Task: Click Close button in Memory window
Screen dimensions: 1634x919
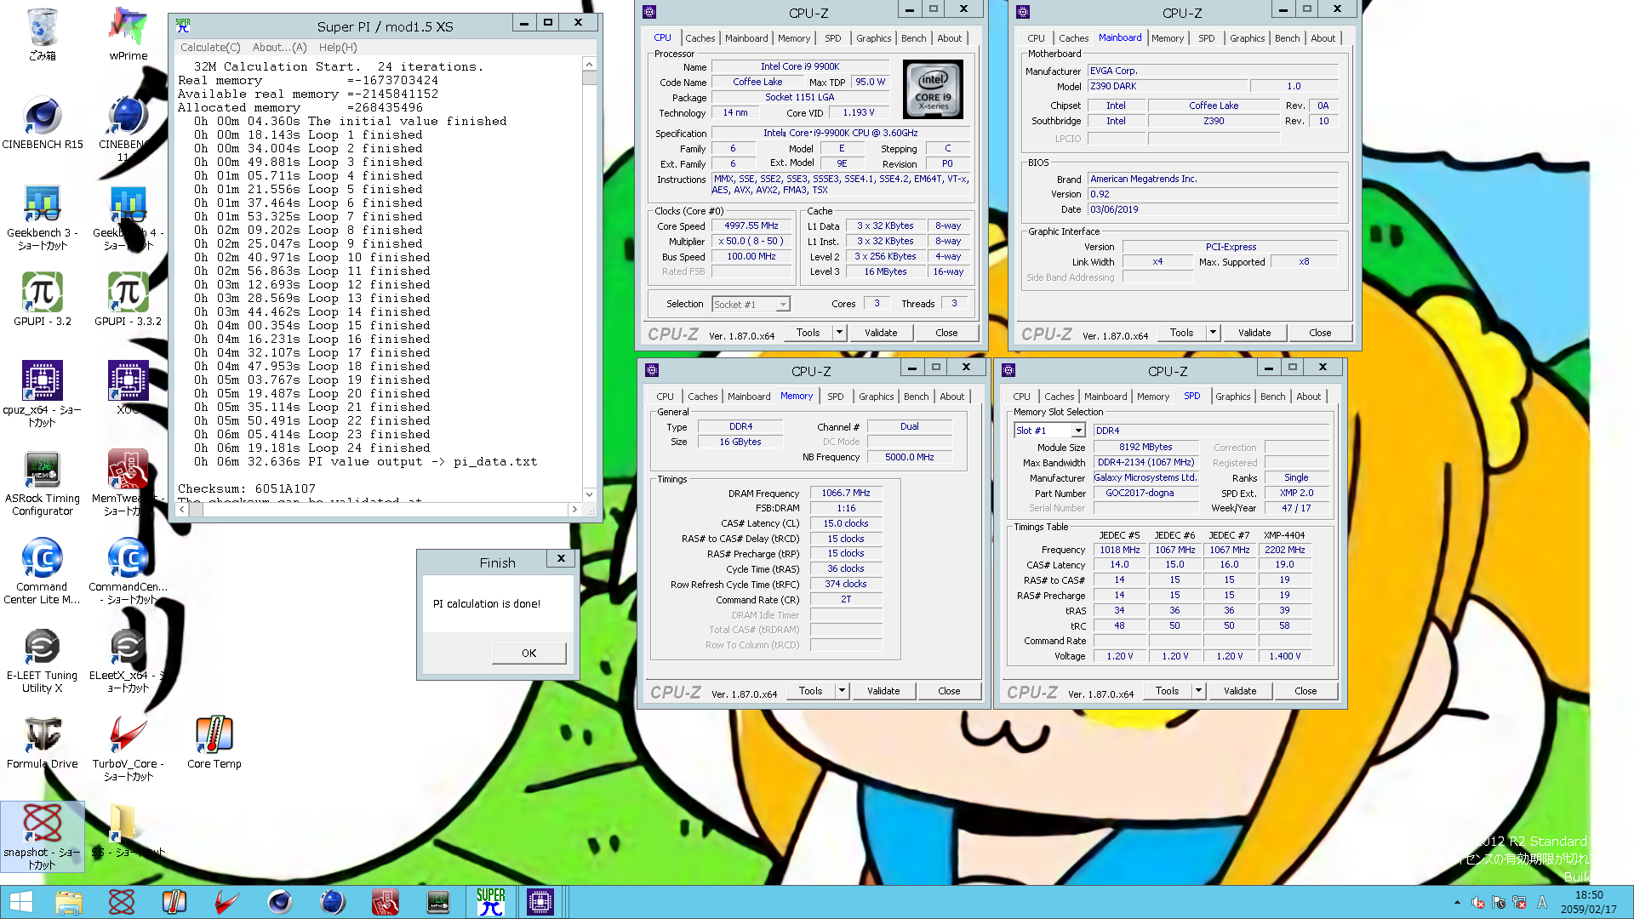Action: point(949,691)
